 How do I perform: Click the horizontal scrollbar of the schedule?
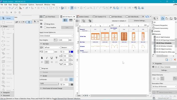119,96
